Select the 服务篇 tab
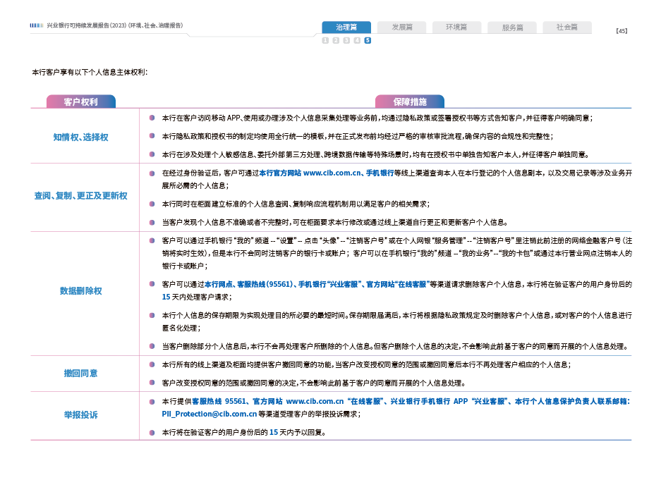 (512, 27)
